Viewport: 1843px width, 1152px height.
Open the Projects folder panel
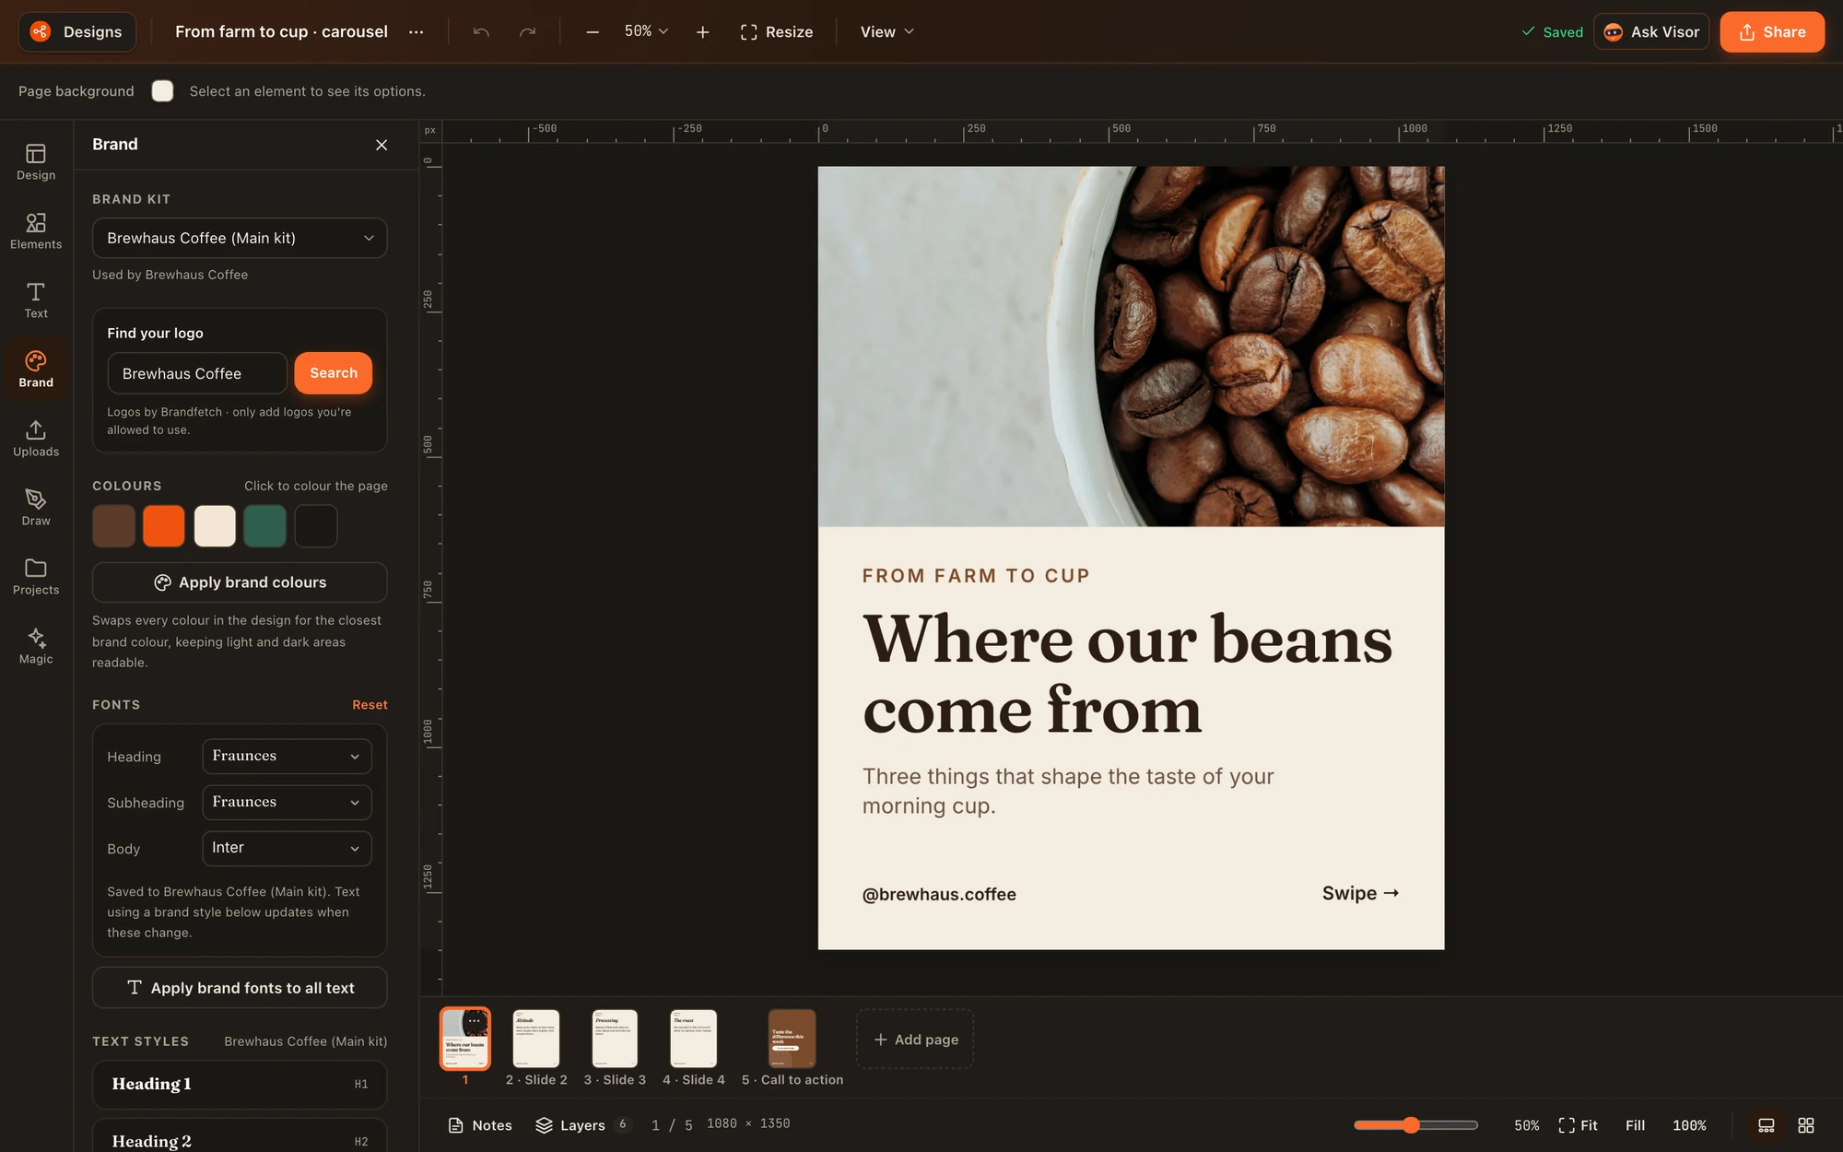[x=36, y=576]
